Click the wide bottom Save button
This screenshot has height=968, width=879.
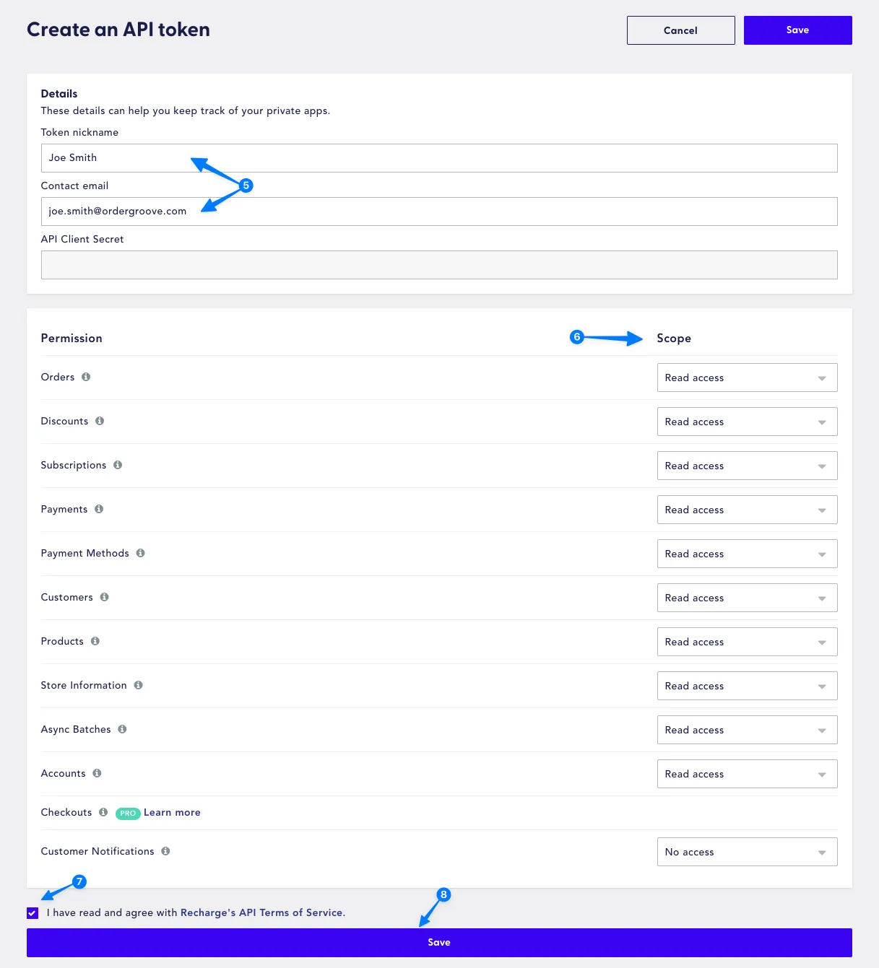[439, 943]
